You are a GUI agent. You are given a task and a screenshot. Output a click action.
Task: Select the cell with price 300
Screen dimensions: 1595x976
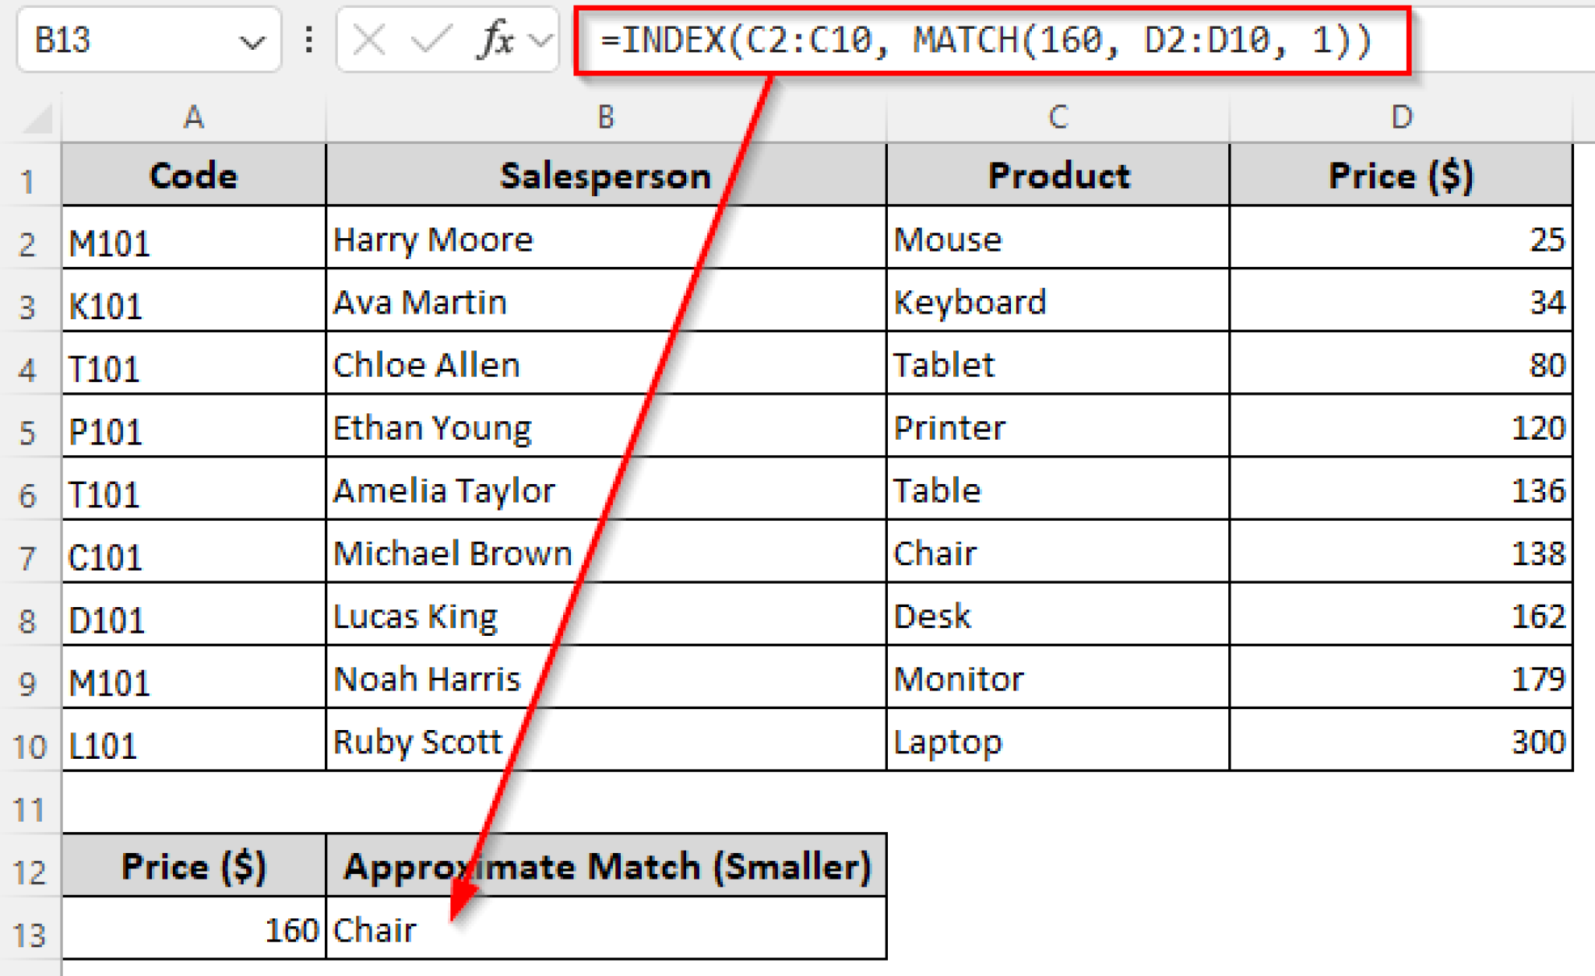coord(1402,742)
